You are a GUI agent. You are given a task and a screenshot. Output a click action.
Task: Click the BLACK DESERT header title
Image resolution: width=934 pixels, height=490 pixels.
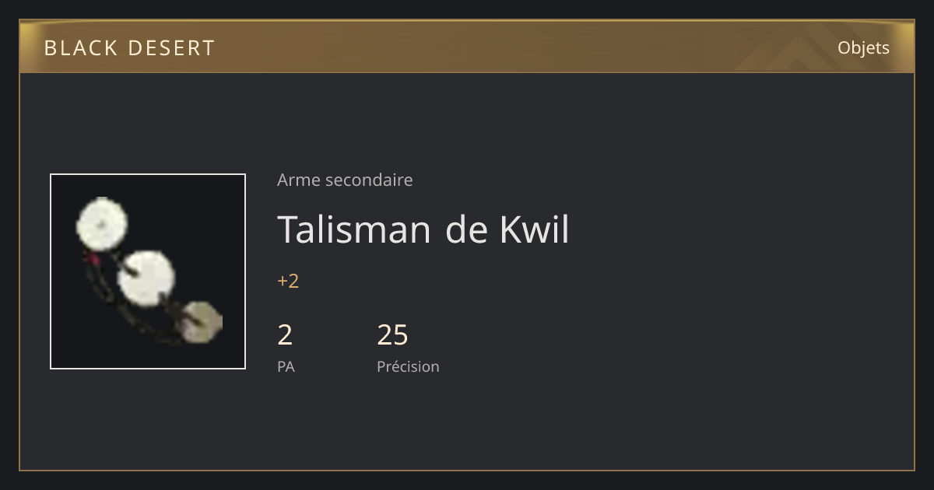click(129, 47)
